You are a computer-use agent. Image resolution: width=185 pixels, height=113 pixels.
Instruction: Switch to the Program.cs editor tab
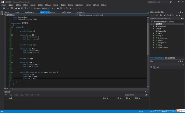81,12
